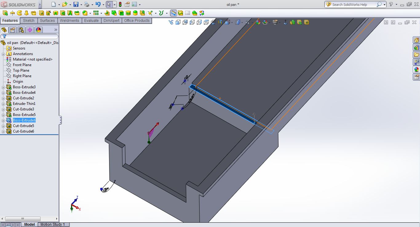Select the Extruded Cut feature icon
Screen dimensions: 420x227
coord(42,13)
